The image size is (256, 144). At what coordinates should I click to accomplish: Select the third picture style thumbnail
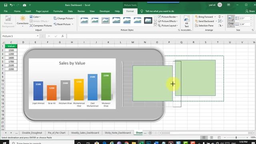coord(106,20)
